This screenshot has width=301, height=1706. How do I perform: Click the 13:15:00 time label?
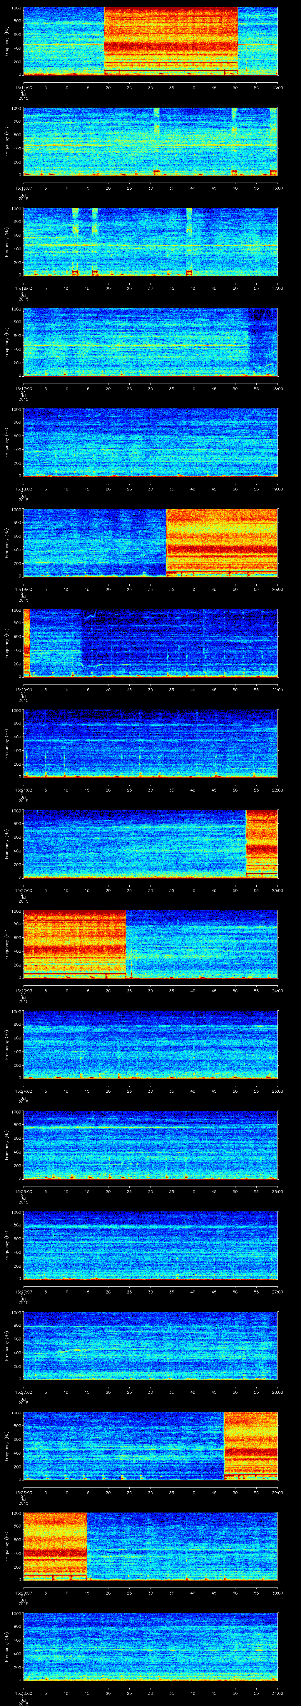23,188
